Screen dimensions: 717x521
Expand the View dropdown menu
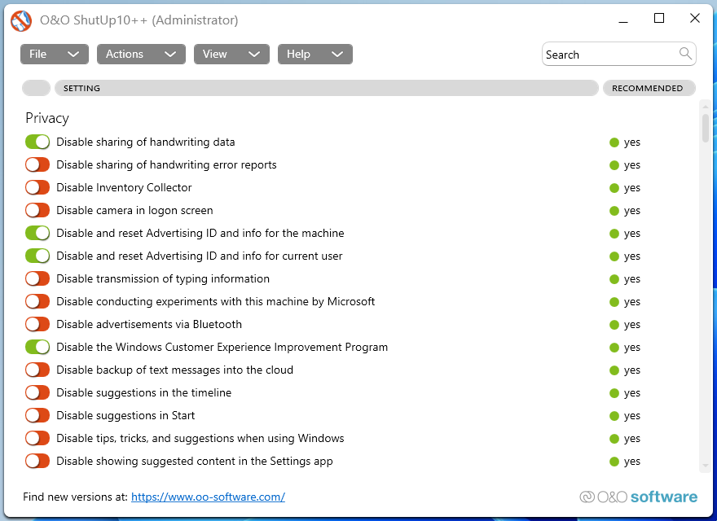[231, 54]
